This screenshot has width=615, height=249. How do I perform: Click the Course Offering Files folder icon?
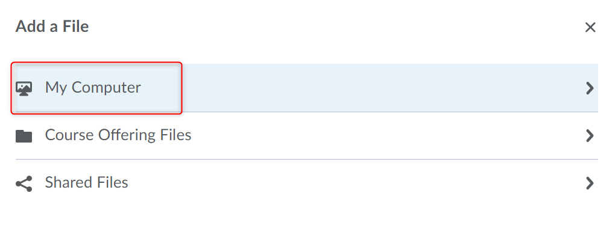tap(24, 136)
